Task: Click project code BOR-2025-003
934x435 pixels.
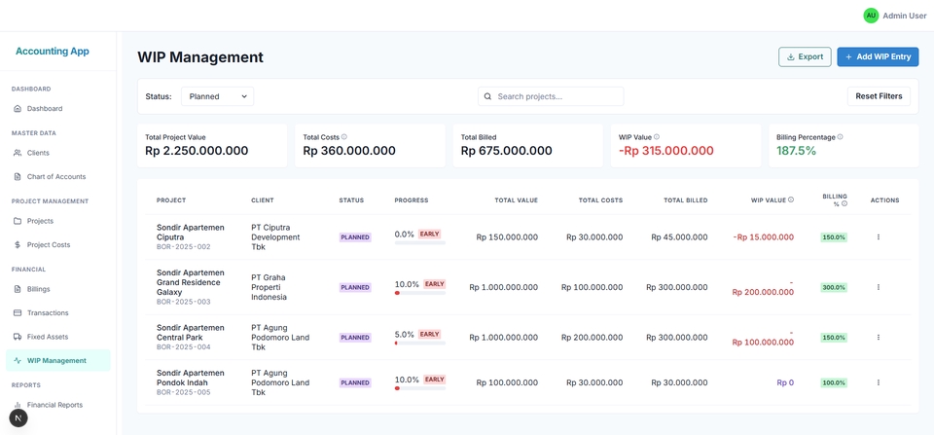Action: 184,302
